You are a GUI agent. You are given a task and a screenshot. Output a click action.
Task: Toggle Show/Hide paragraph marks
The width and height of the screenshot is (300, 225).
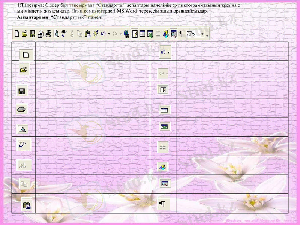click(181, 33)
